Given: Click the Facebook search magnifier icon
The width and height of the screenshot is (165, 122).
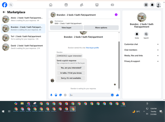Looking at the screenshot, I should tap(11, 5).
